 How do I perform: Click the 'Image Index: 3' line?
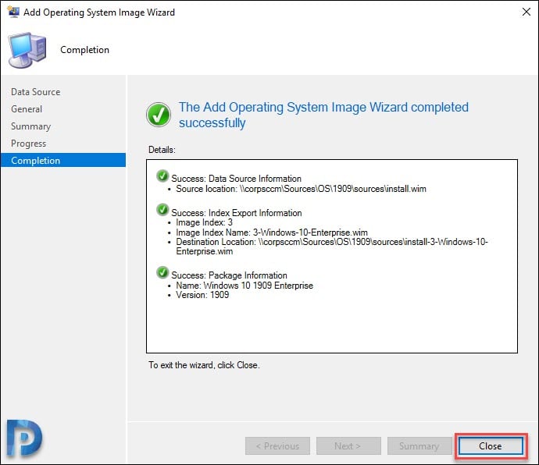coord(204,222)
